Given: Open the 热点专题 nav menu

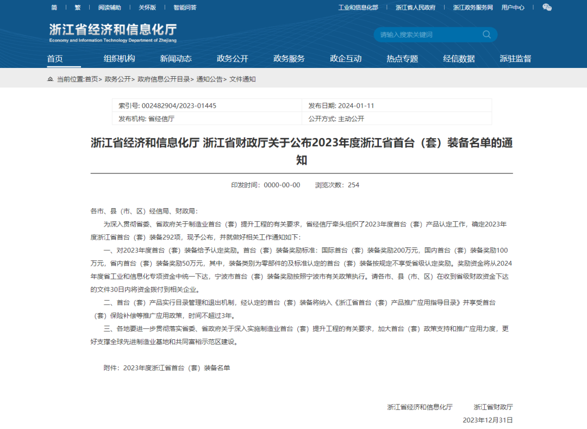Looking at the screenshot, I should tap(402, 58).
